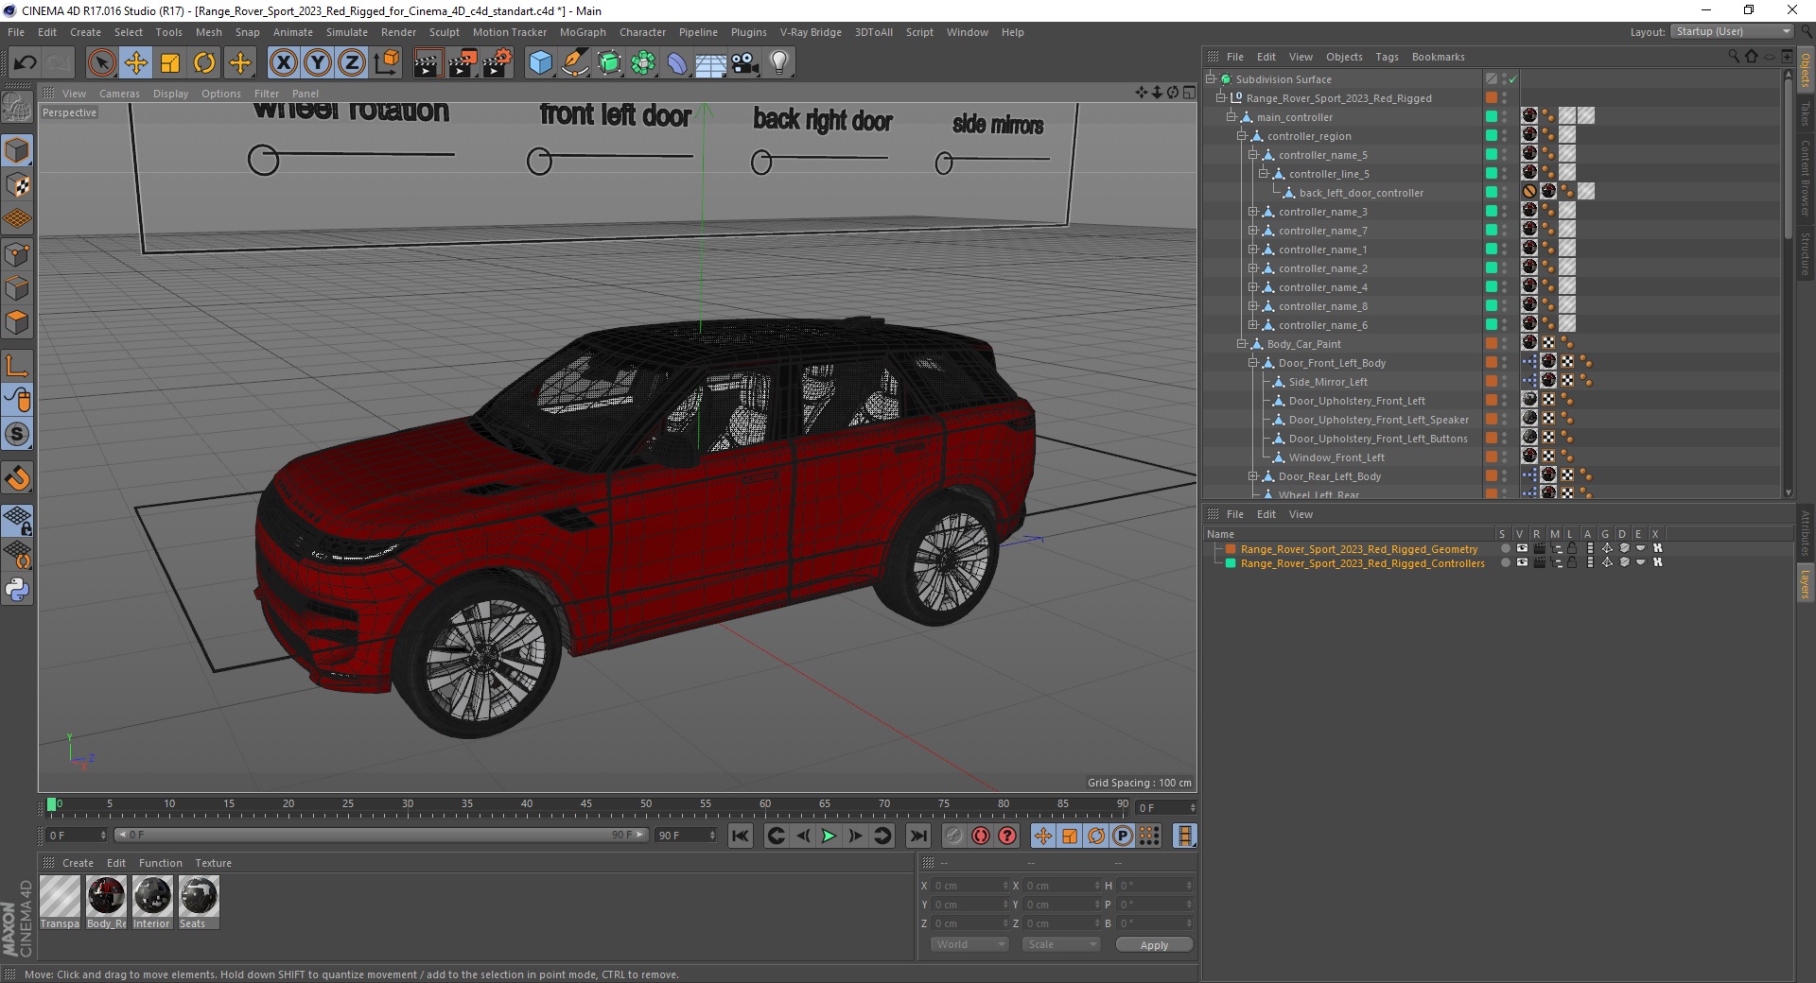Toggle Y axis lock

coord(318,63)
